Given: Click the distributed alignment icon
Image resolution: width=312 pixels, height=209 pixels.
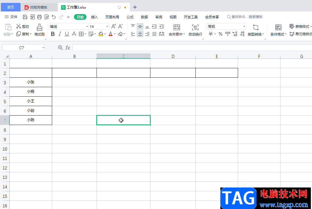Looking at the screenshot, I should coord(162,34).
